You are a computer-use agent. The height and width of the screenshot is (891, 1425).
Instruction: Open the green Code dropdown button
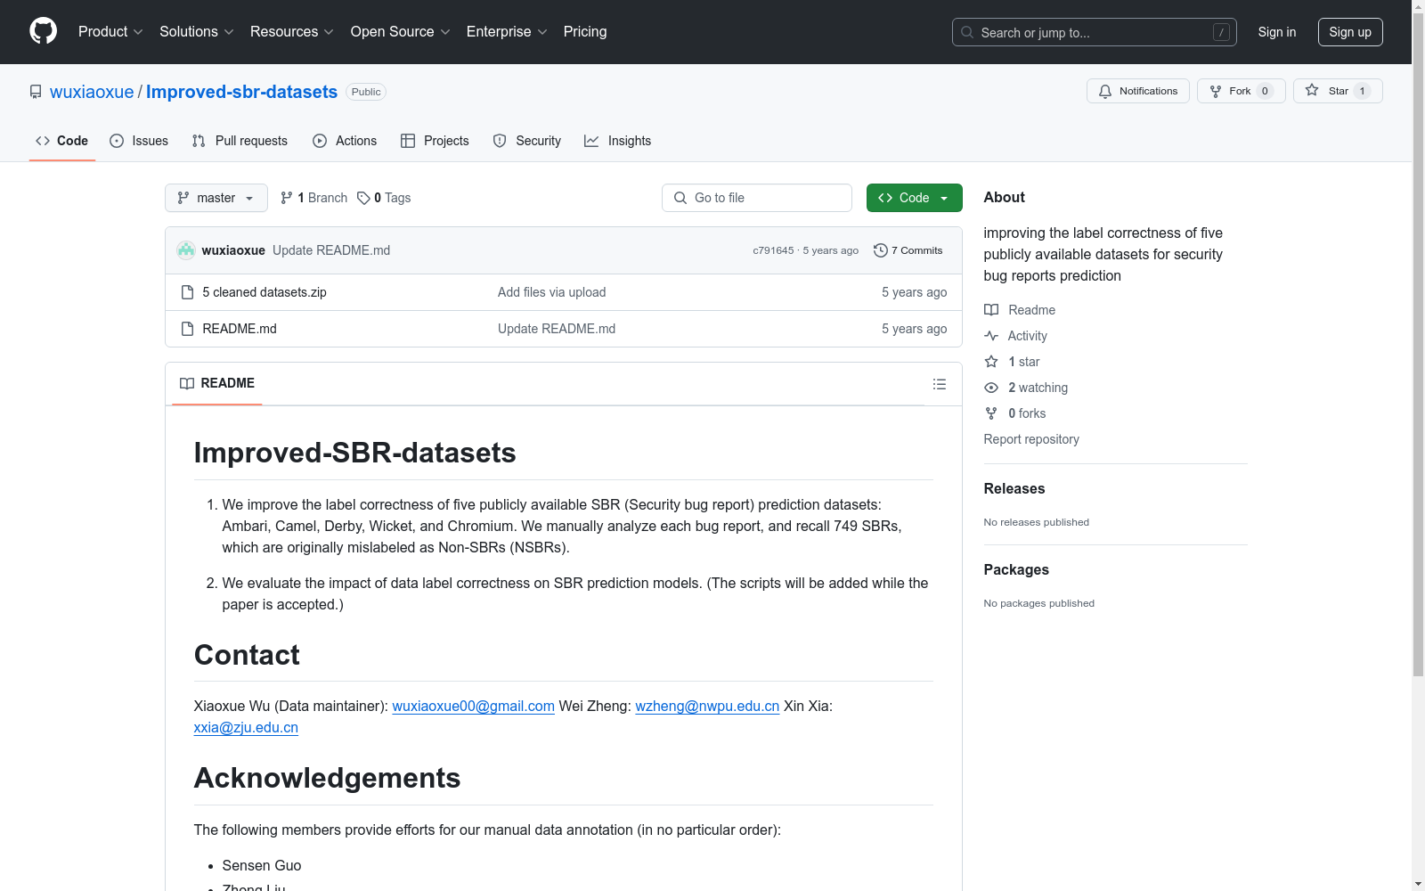(x=914, y=198)
